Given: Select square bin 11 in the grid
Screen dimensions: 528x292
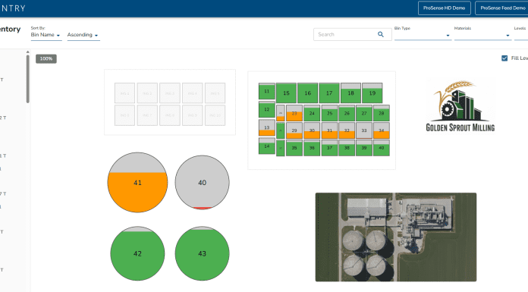Looking at the screenshot, I should pos(267,91).
